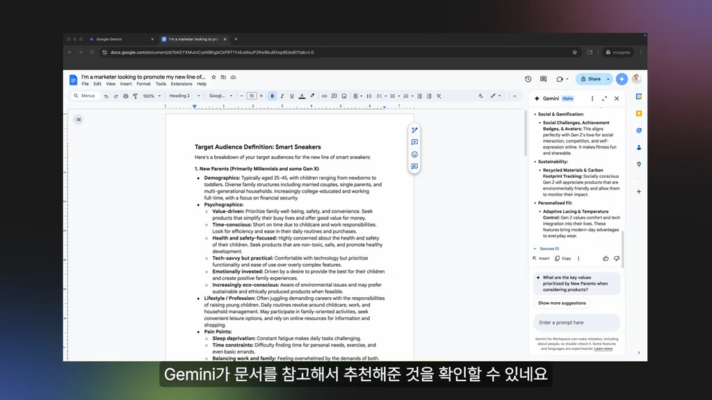This screenshot has height=400, width=712.
Task: Insert the Gemini response
Action: point(541,258)
